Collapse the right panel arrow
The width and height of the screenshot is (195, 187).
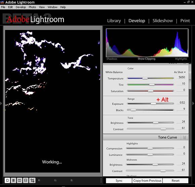[193, 103]
